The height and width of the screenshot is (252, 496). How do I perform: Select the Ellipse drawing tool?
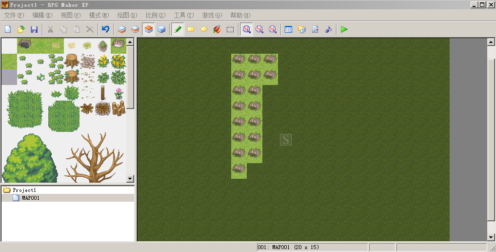(x=204, y=29)
